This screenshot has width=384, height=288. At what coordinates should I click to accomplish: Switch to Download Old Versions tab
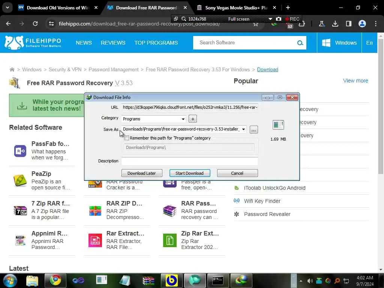click(x=57, y=7)
